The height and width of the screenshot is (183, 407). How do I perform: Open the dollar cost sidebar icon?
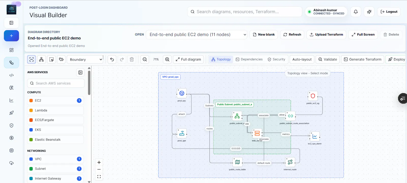pyautogui.click(x=11, y=138)
